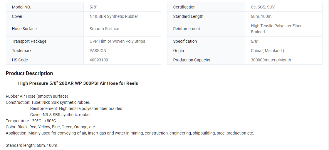Click OPP Film or Woven Poly Strips
The image size is (329, 150).
pos(117,41)
